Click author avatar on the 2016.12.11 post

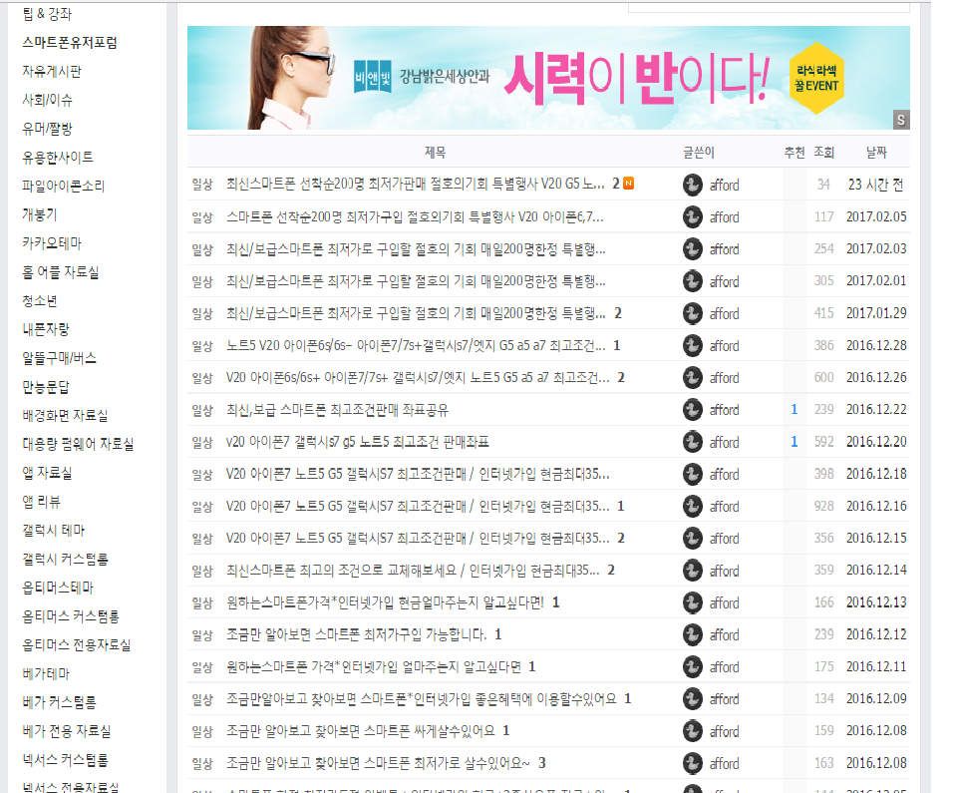point(693,666)
